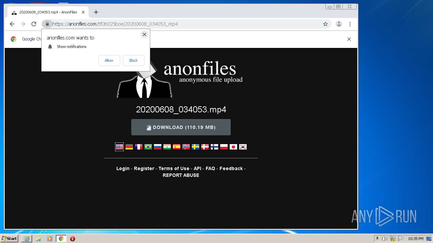Block notifications from anonfiles.com
433x243 pixels.
[x=133, y=60]
